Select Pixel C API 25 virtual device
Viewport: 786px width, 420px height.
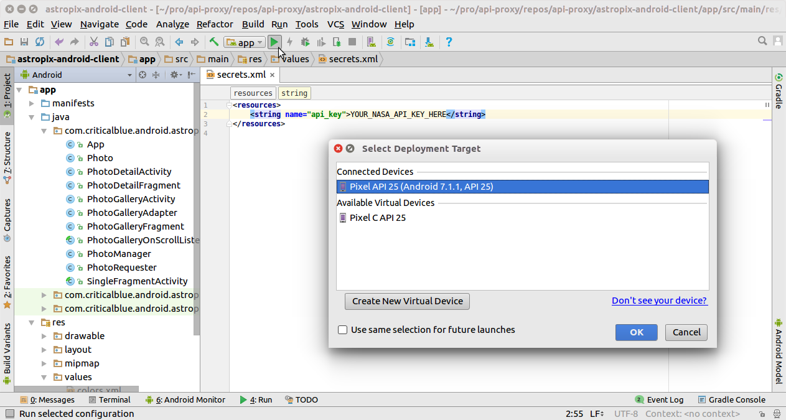(x=522, y=218)
